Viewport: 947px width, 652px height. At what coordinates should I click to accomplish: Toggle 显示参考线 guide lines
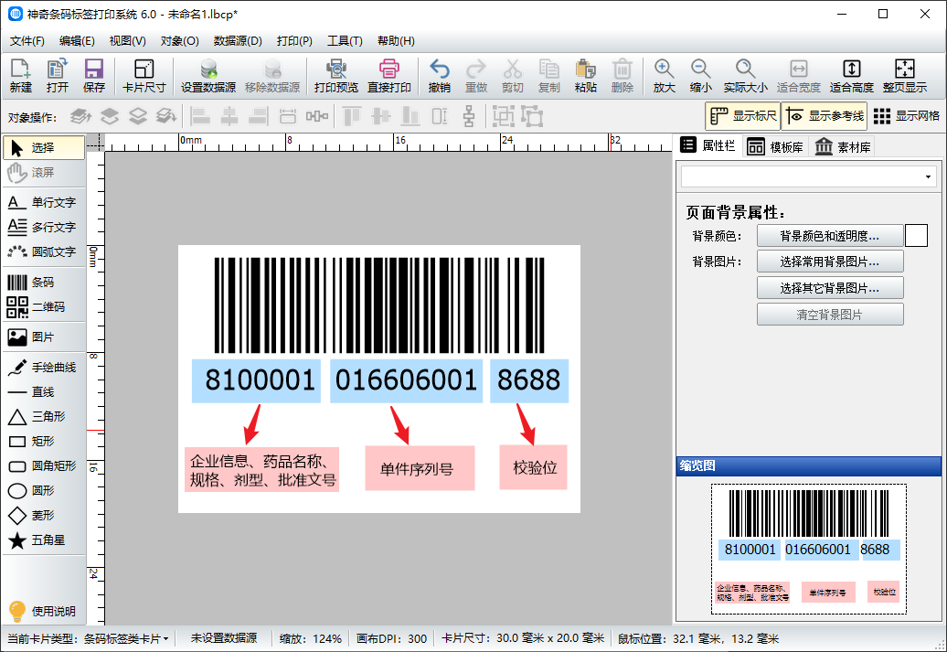pos(824,116)
